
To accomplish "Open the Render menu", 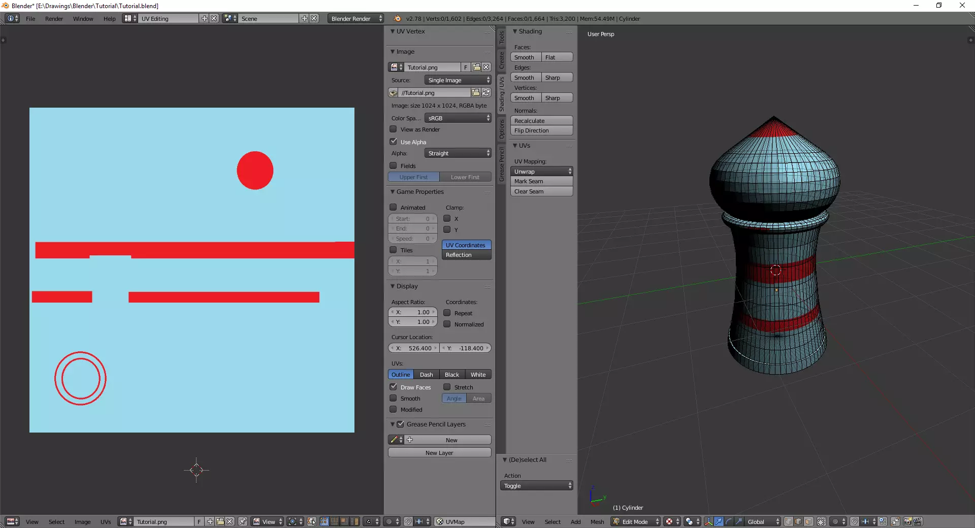I will [x=54, y=19].
